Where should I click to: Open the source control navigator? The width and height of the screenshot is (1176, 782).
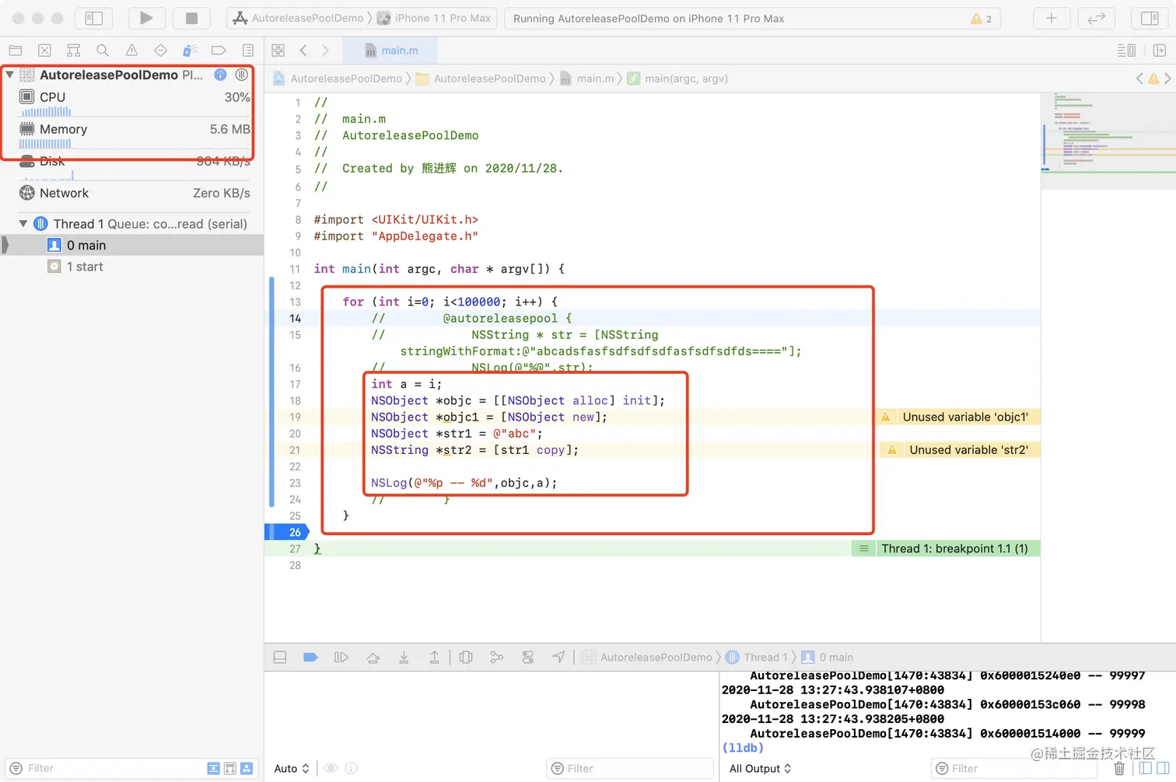coord(44,51)
